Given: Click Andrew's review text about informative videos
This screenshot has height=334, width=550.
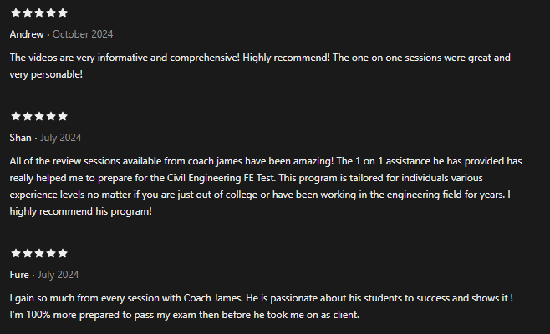Looking at the screenshot, I should pyautogui.click(x=260, y=66).
